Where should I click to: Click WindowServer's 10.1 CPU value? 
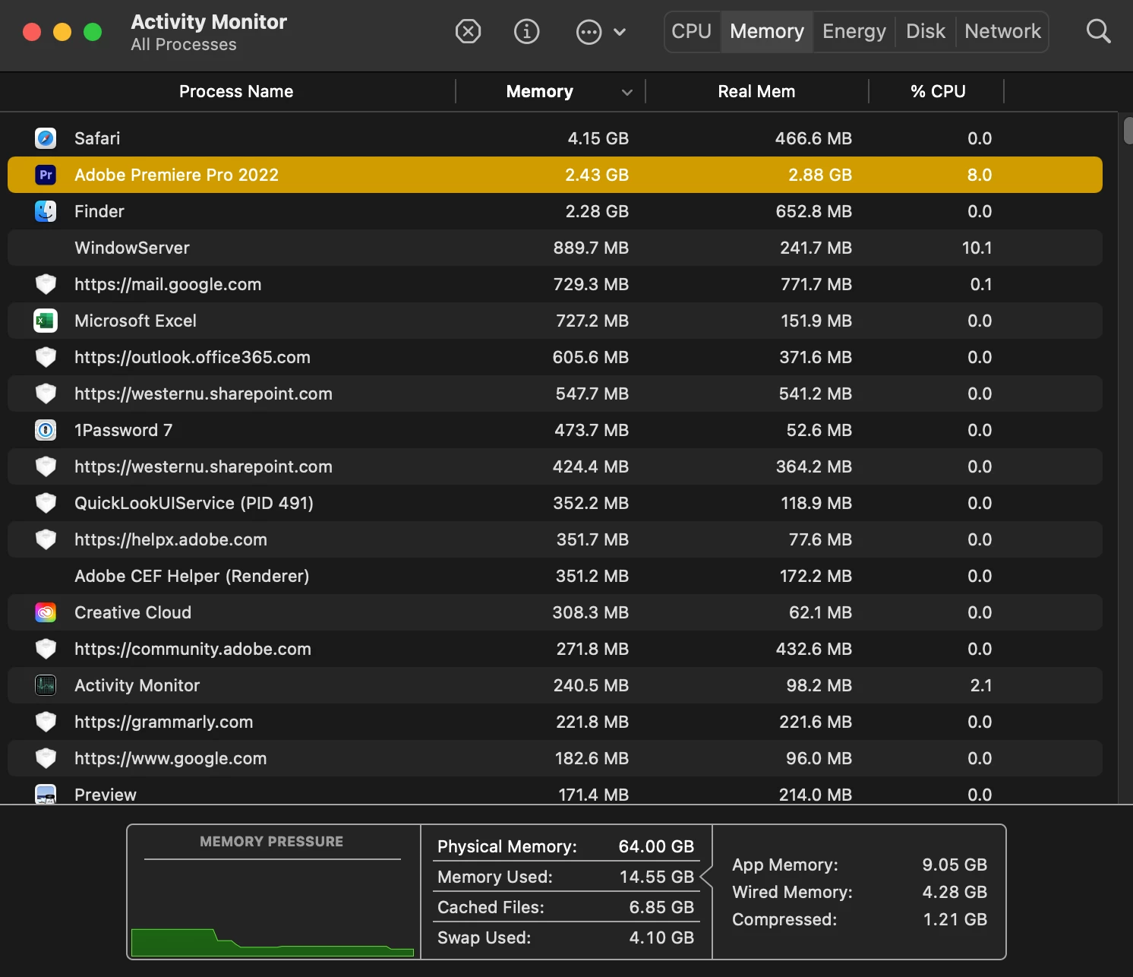click(977, 248)
